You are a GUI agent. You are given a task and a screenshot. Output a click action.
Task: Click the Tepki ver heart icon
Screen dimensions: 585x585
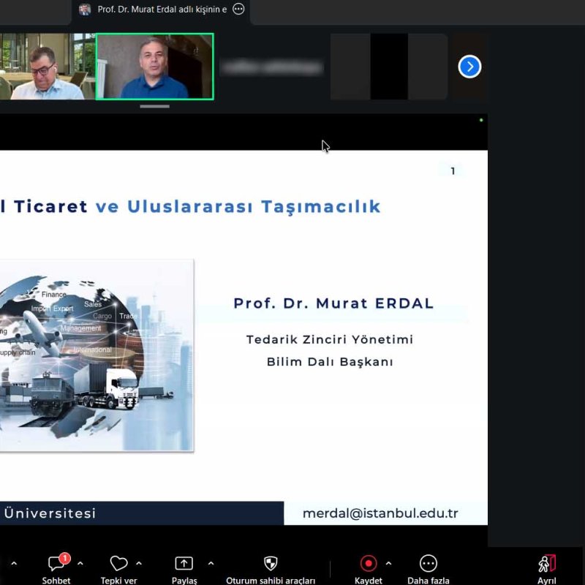click(118, 563)
